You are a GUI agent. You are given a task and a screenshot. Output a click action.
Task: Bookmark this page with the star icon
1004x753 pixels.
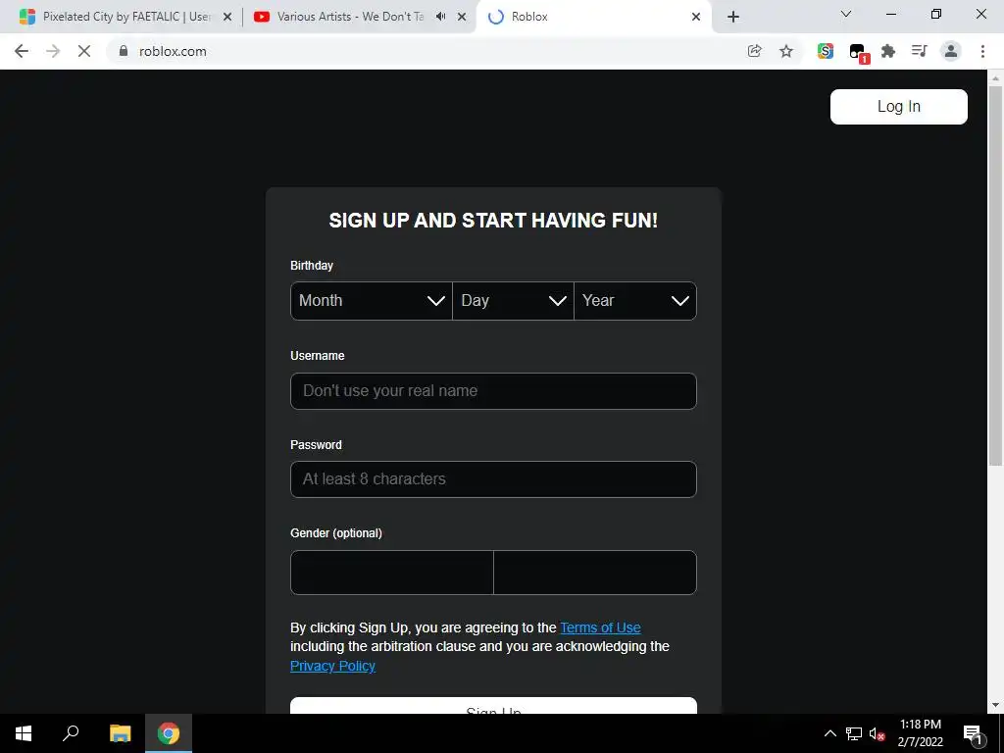coord(786,51)
